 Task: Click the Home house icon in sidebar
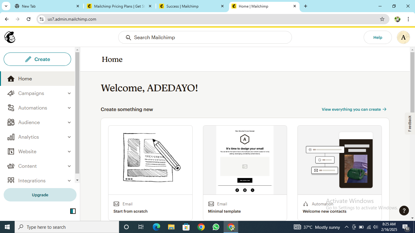11,79
